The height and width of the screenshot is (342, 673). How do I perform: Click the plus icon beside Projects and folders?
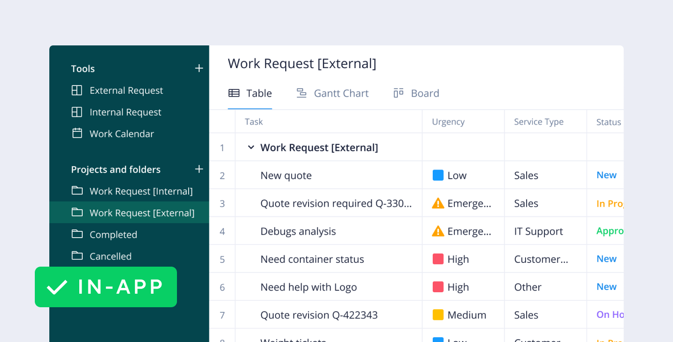tap(199, 170)
